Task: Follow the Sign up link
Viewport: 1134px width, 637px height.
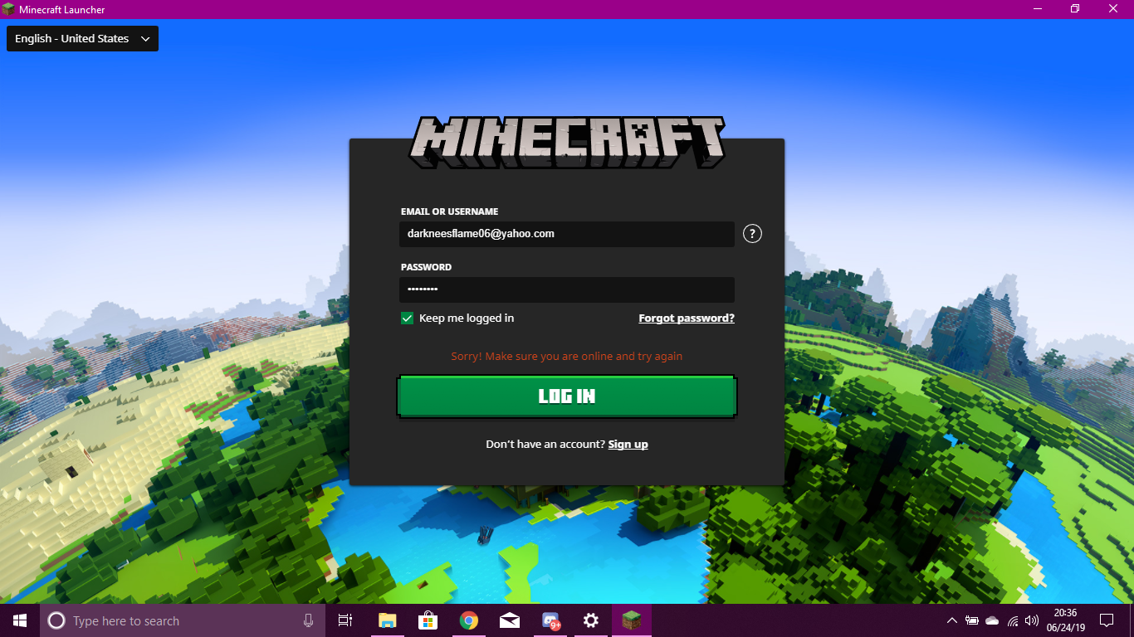Action: point(628,445)
